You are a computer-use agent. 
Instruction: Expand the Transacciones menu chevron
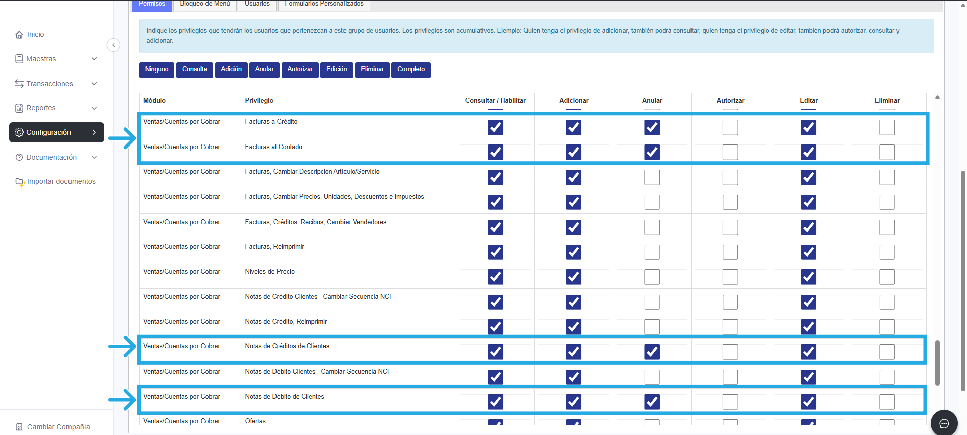[x=94, y=84]
